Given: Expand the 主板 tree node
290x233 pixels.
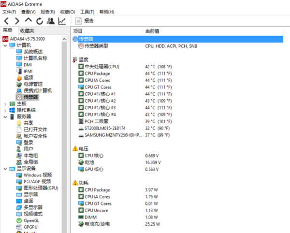Looking at the screenshot, I should point(5,104).
